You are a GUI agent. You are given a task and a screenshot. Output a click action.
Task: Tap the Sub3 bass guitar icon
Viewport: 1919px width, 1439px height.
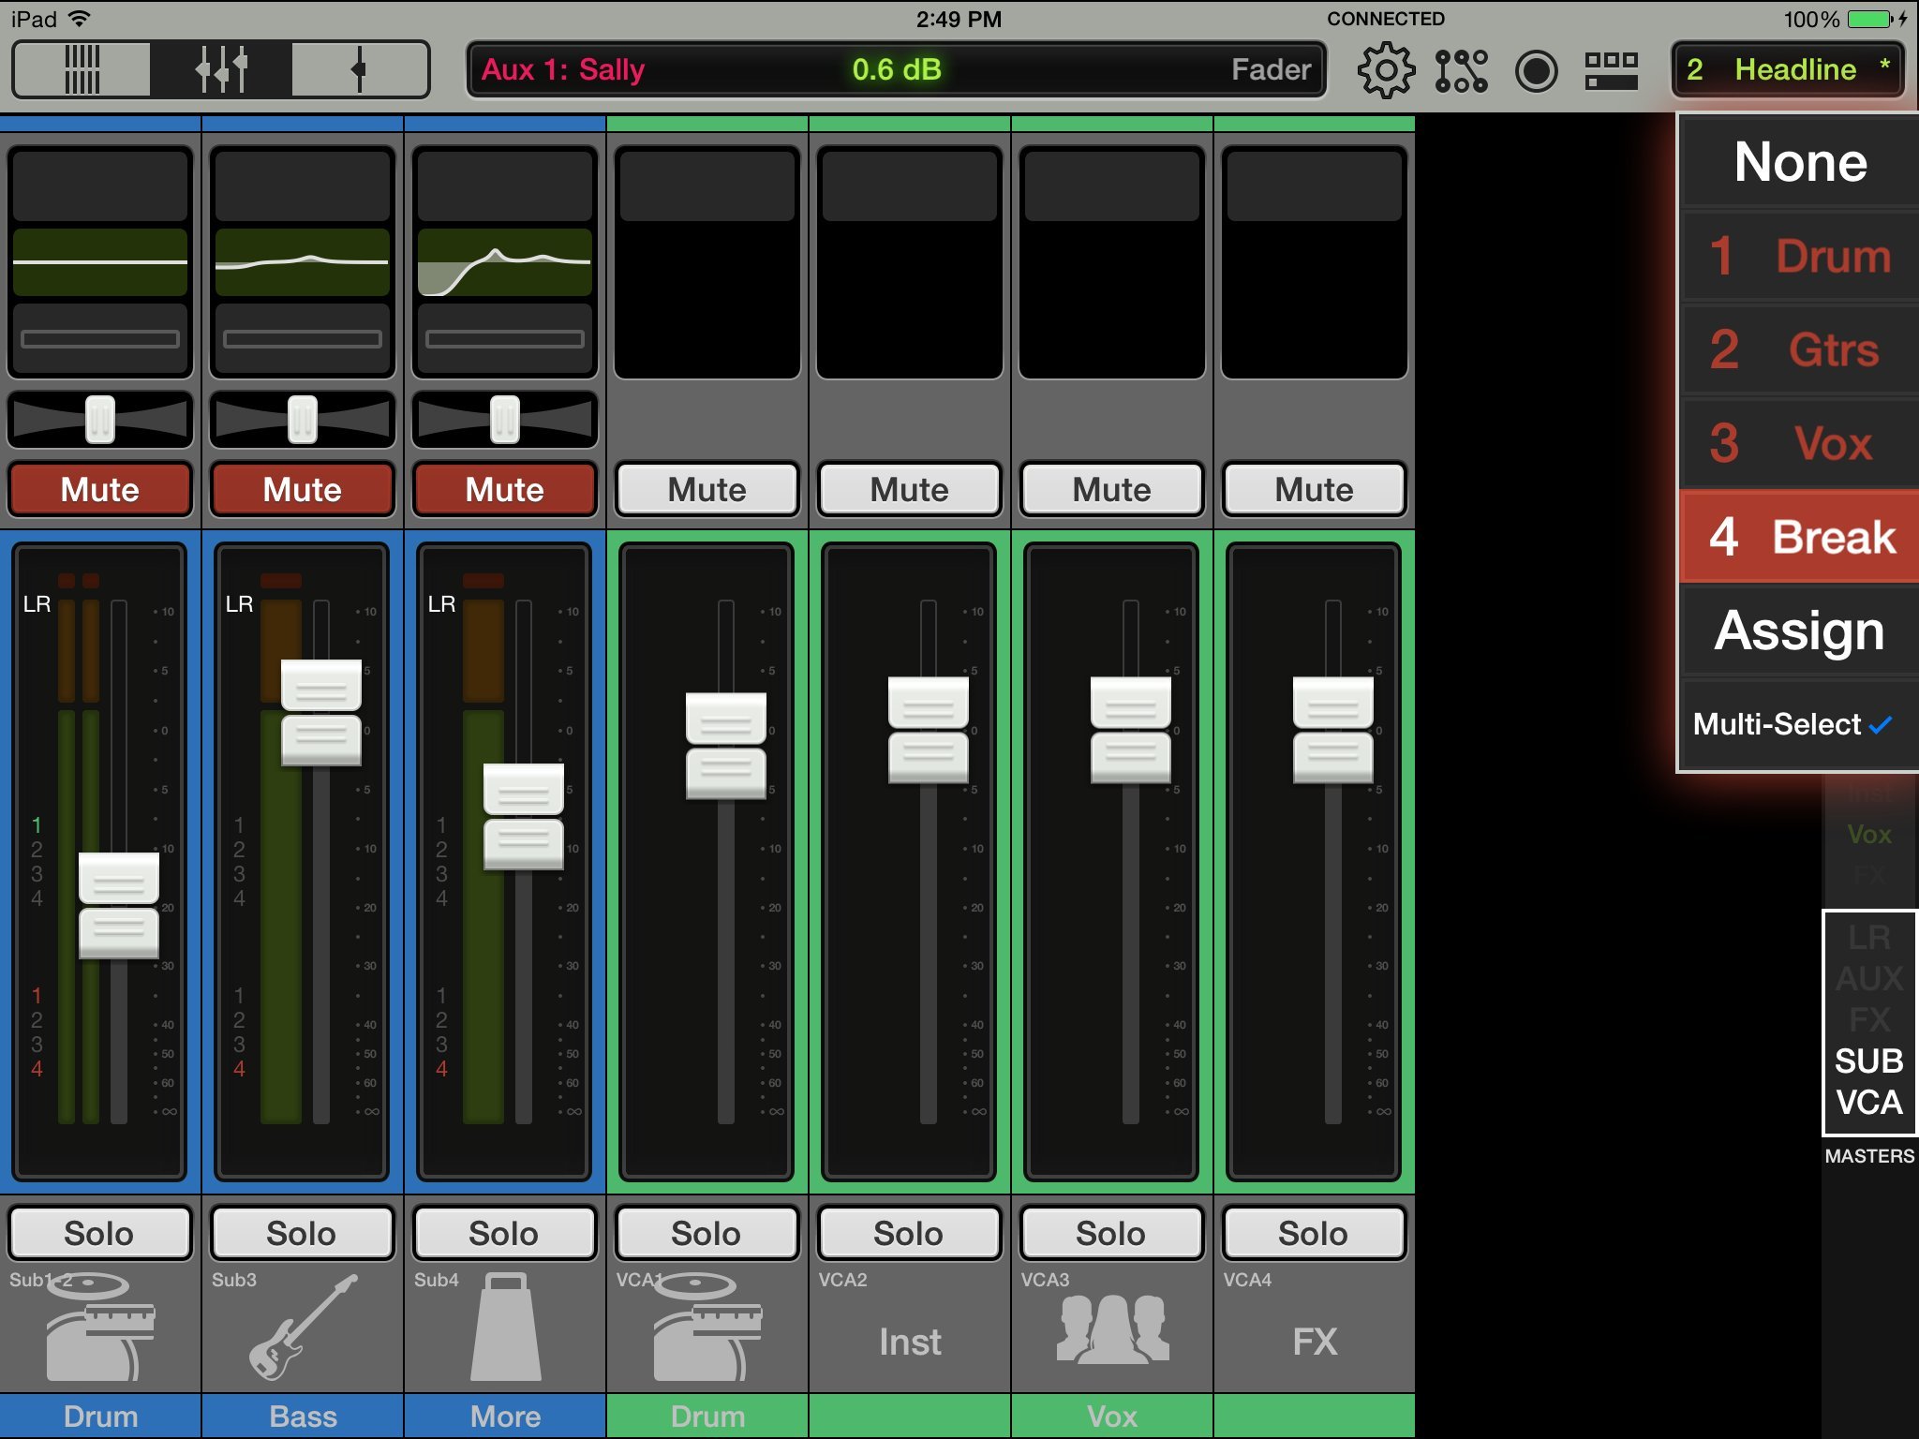tap(303, 1328)
